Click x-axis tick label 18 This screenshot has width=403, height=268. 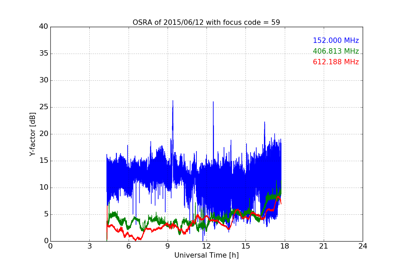click(284, 246)
